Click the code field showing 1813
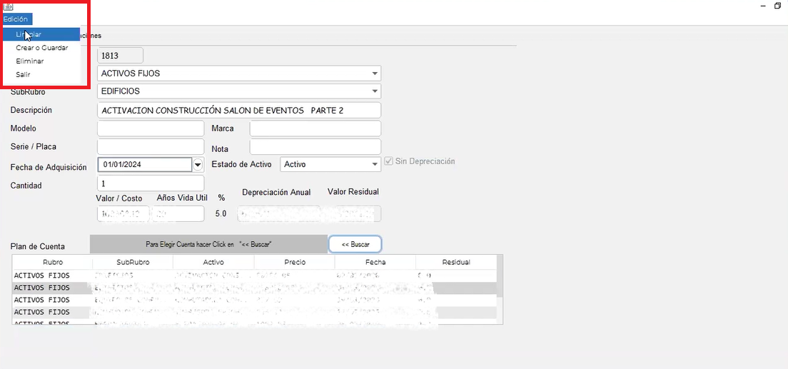788x369 pixels. click(x=120, y=55)
